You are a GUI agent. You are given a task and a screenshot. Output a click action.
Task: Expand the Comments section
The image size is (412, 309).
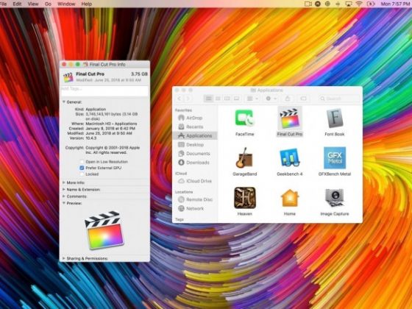[64, 196]
